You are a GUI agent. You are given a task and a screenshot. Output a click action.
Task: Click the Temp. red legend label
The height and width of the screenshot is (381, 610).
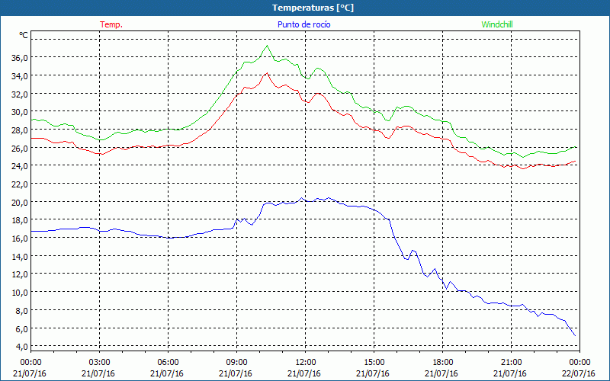click(111, 24)
